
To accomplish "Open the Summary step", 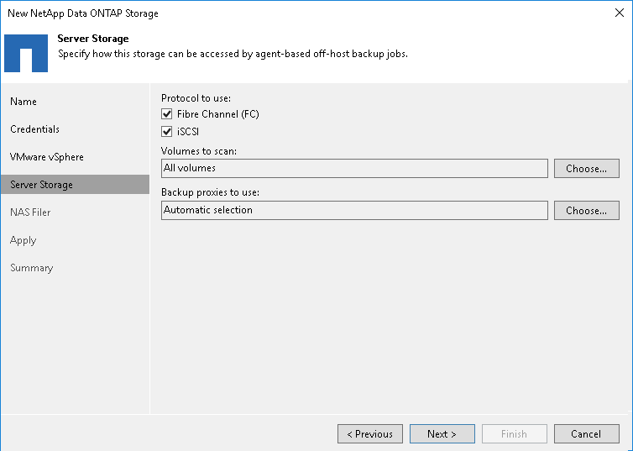I will point(32,268).
